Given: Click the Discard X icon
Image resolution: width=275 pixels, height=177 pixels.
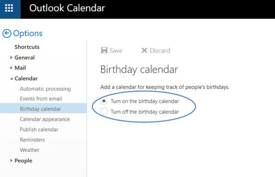Looking at the screenshot, I should (x=144, y=50).
